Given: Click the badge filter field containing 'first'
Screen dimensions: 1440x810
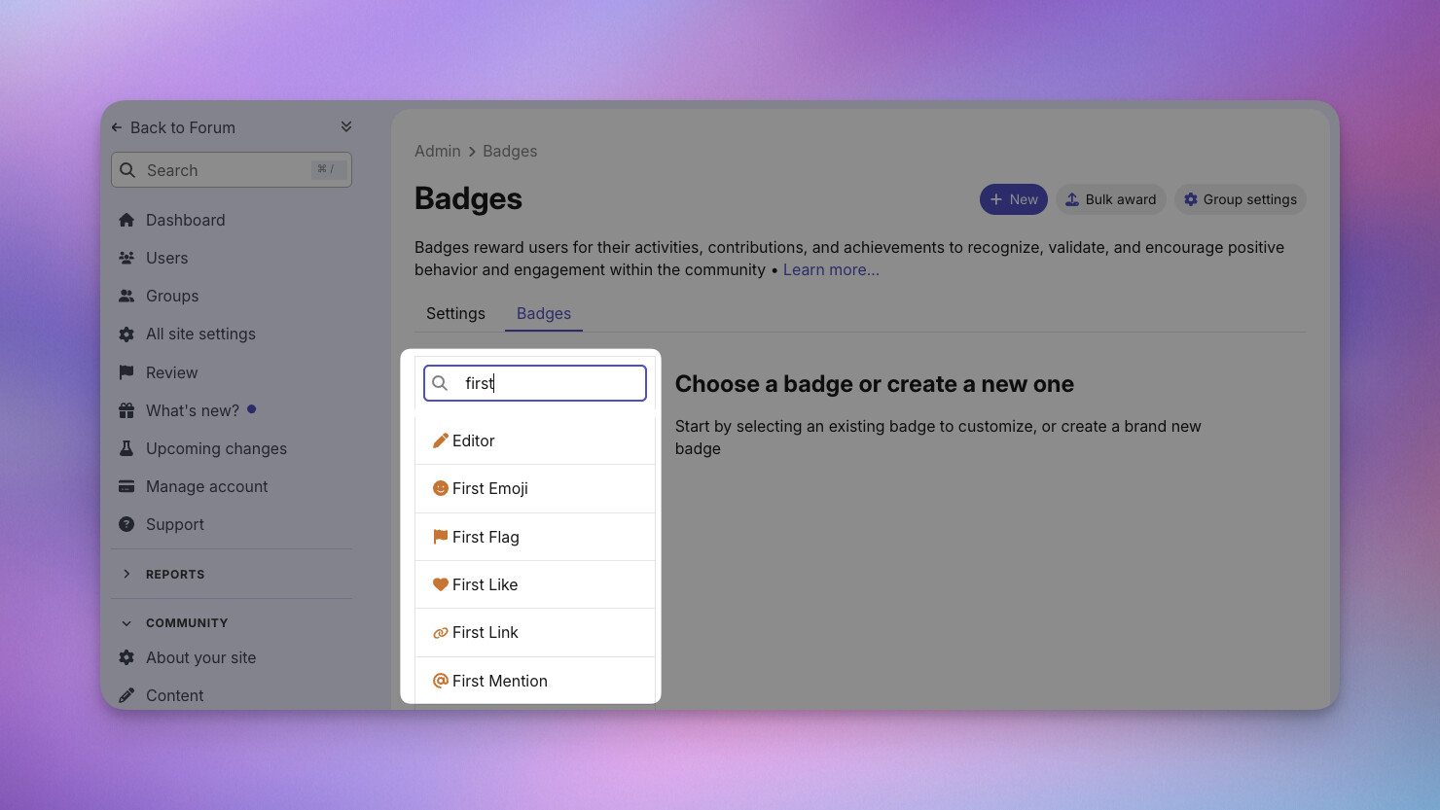Looking at the screenshot, I should pyautogui.click(x=535, y=383).
